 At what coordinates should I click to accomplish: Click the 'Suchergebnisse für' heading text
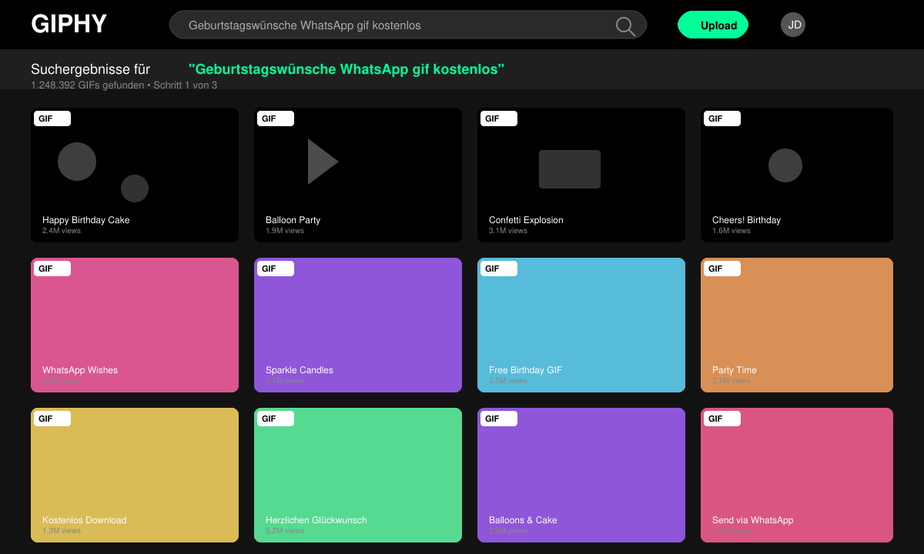tap(90, 69)
